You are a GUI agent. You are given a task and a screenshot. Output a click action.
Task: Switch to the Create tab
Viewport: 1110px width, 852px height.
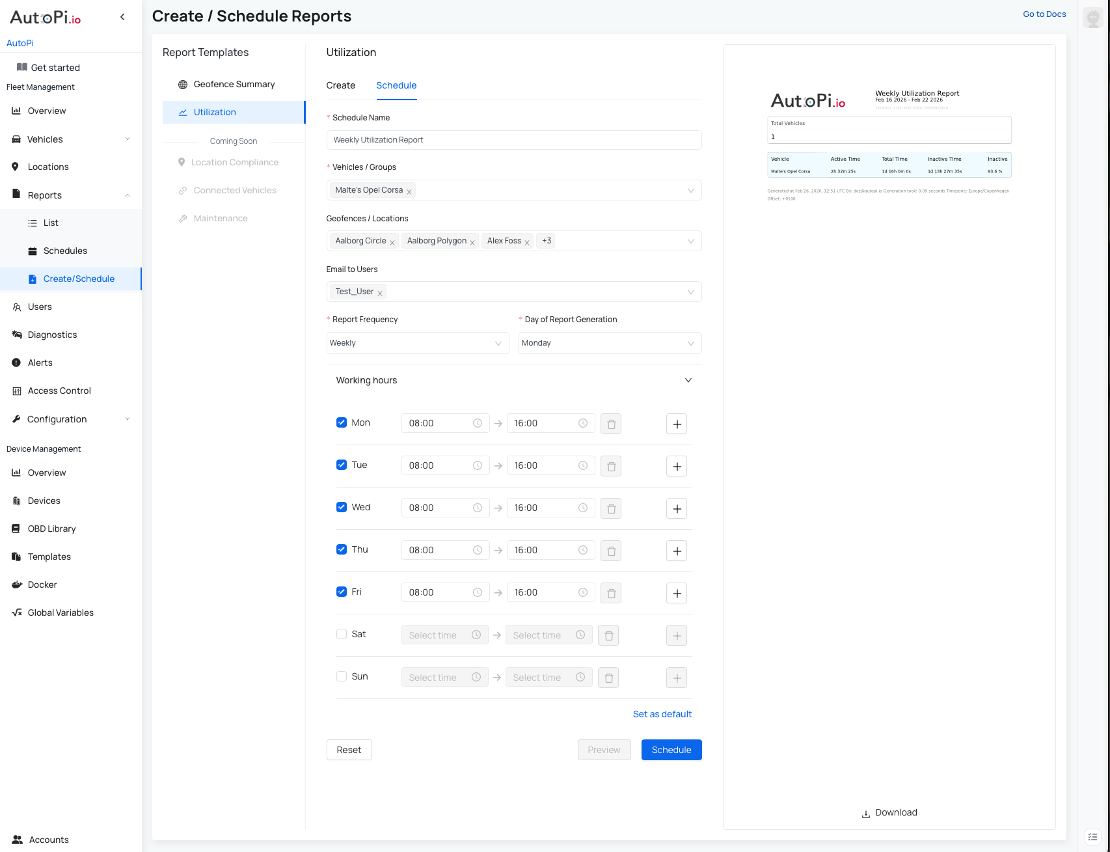click(340, 85)
